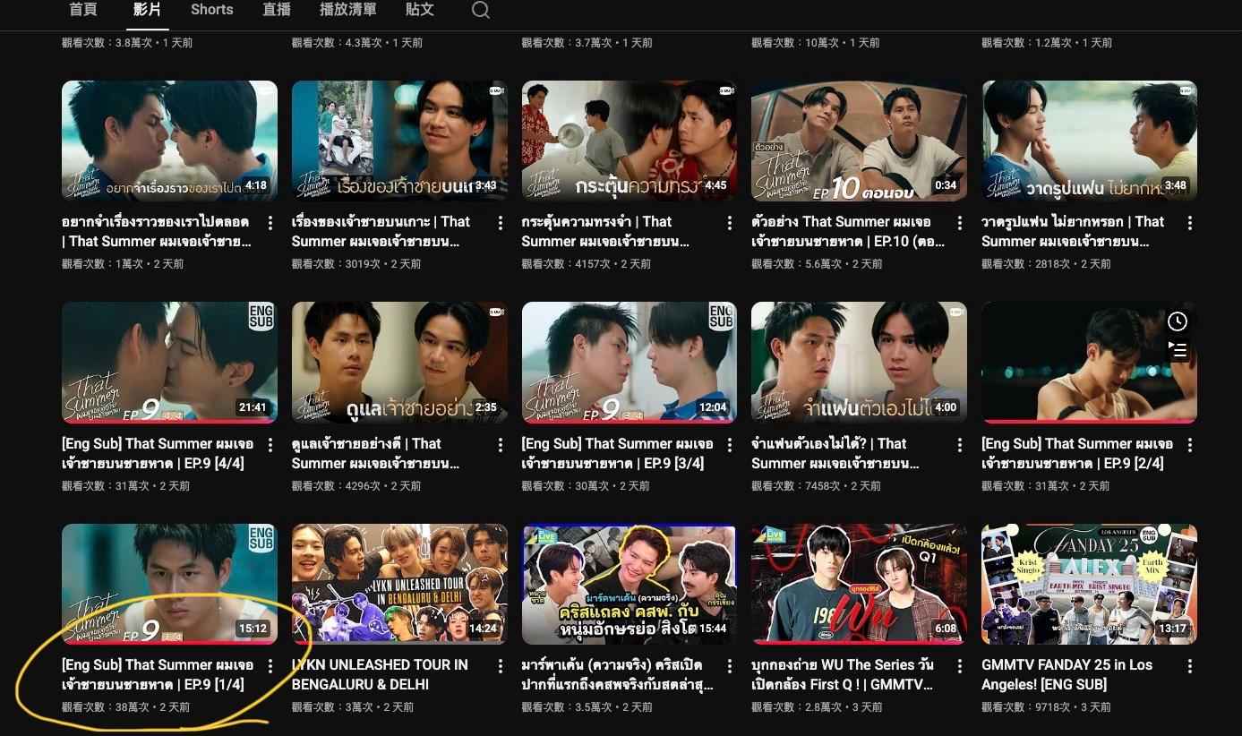Screen dimensions: 1242x736
Task: Go to the 首頁 home tab
Action: click(x=83, y=10)
